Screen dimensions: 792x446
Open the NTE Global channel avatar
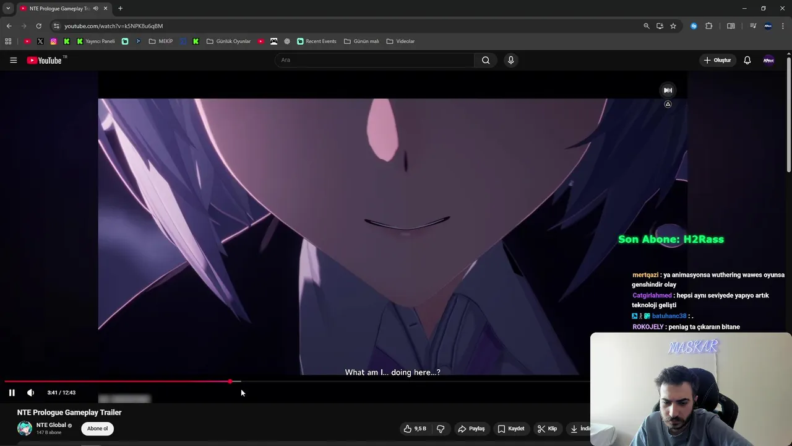click(25, 428)
